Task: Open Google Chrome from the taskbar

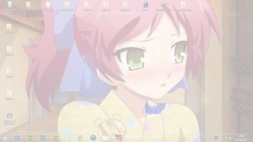Action: pos(81,138)
